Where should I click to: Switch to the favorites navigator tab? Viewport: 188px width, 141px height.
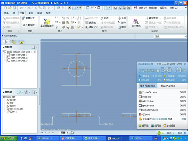(21, 42)
